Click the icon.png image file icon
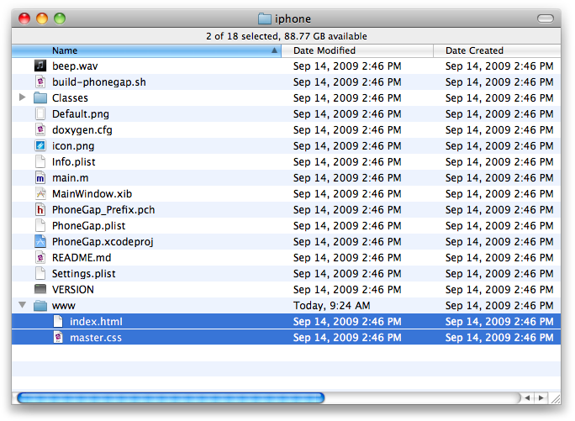575x421 pixels. (x=40, y=145)
